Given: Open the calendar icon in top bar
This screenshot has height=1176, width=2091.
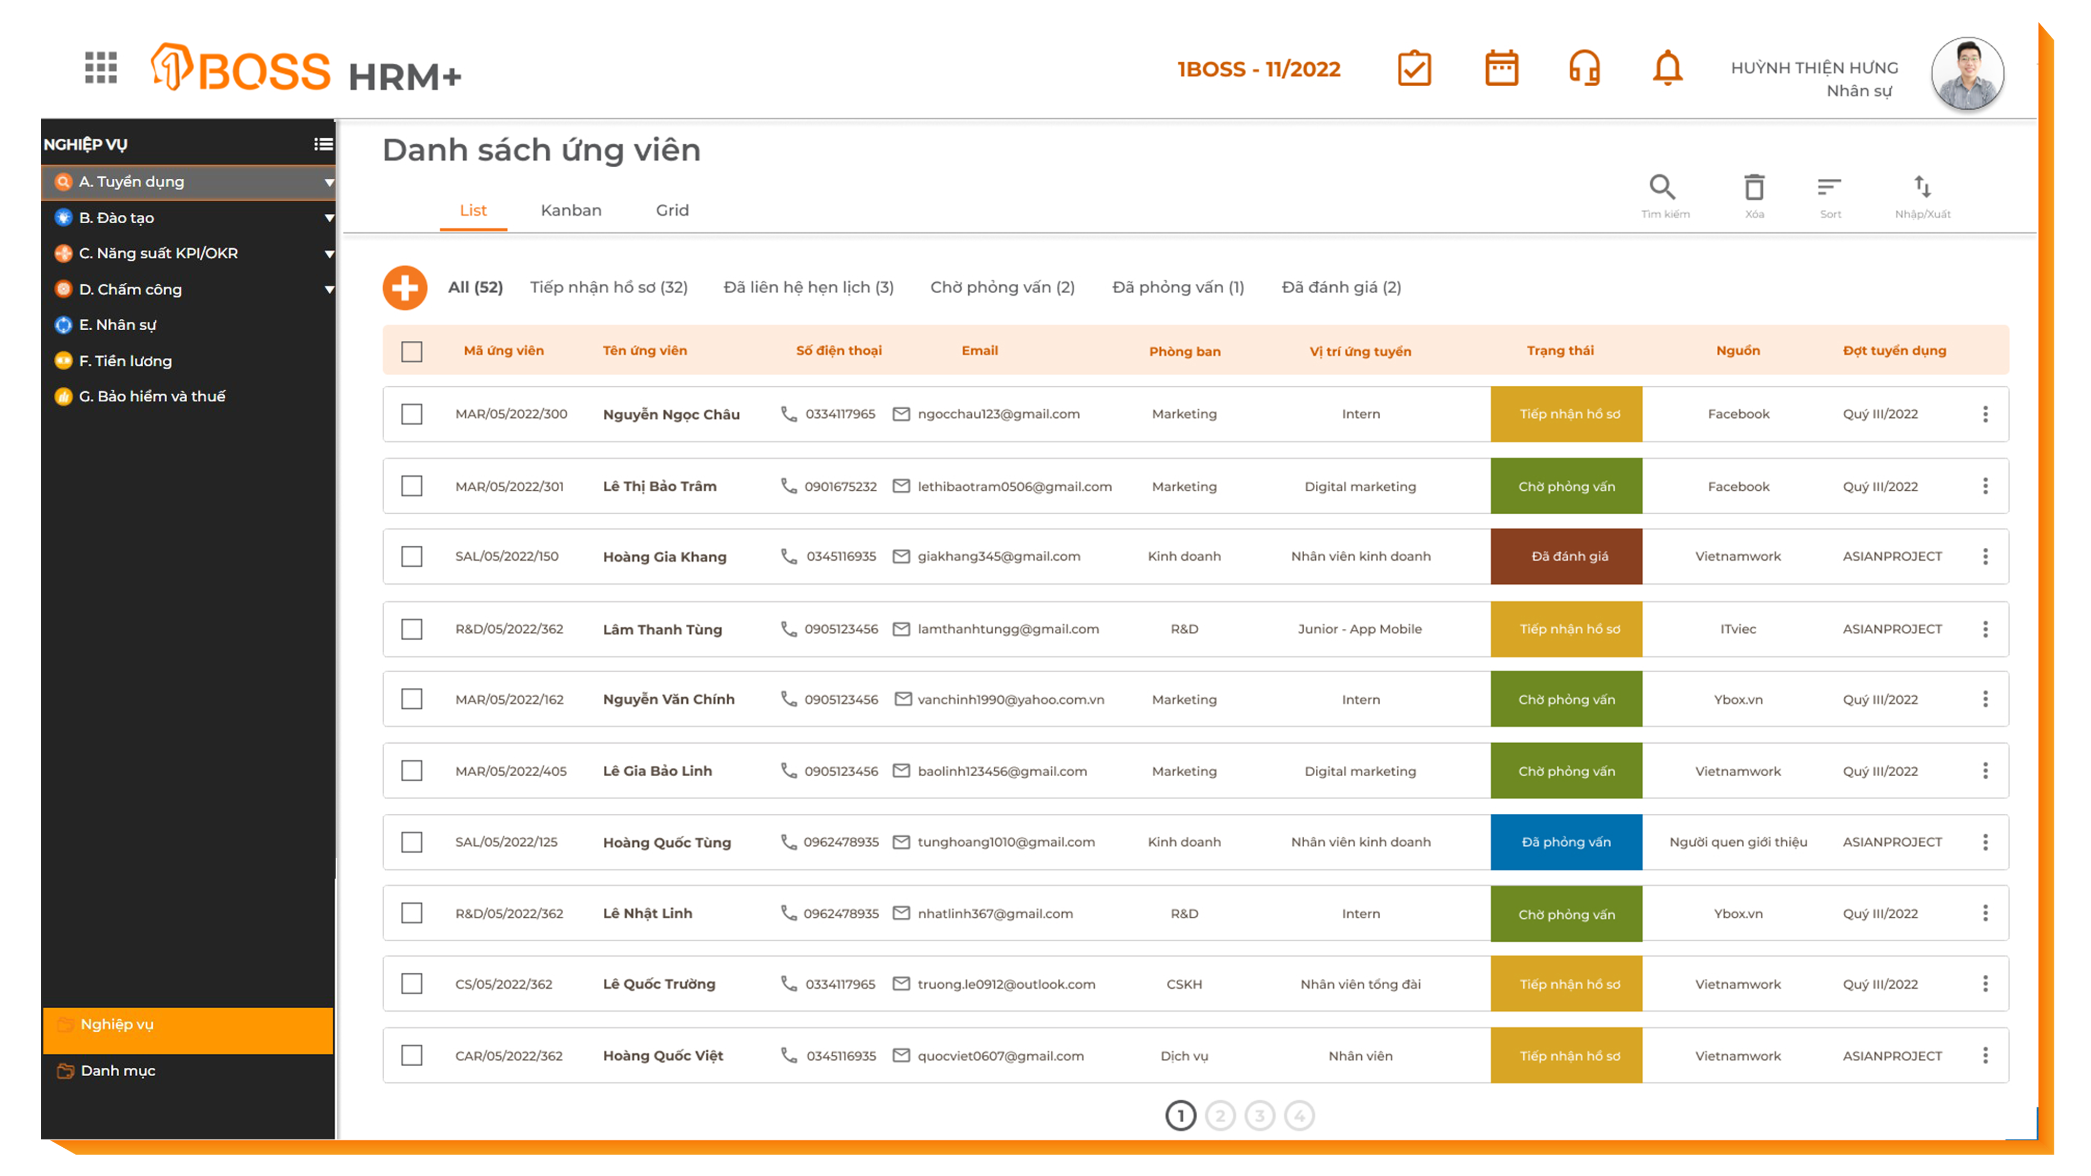Looking at the screenshot, I should (1501, 68).
